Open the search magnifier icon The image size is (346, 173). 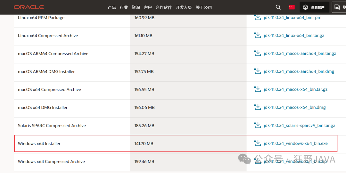click(278, 7)
